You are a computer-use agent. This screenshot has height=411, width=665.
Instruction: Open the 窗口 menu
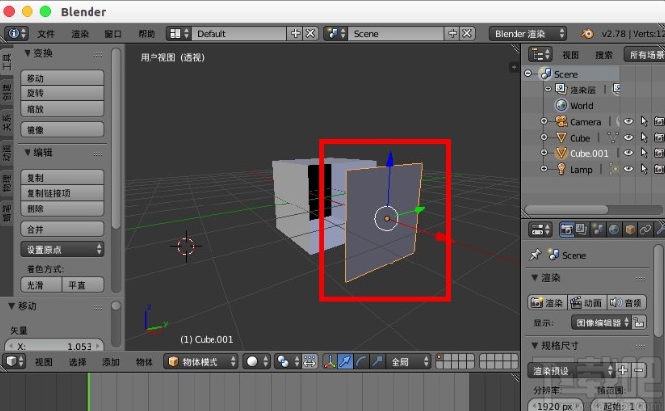coord(113,34)
